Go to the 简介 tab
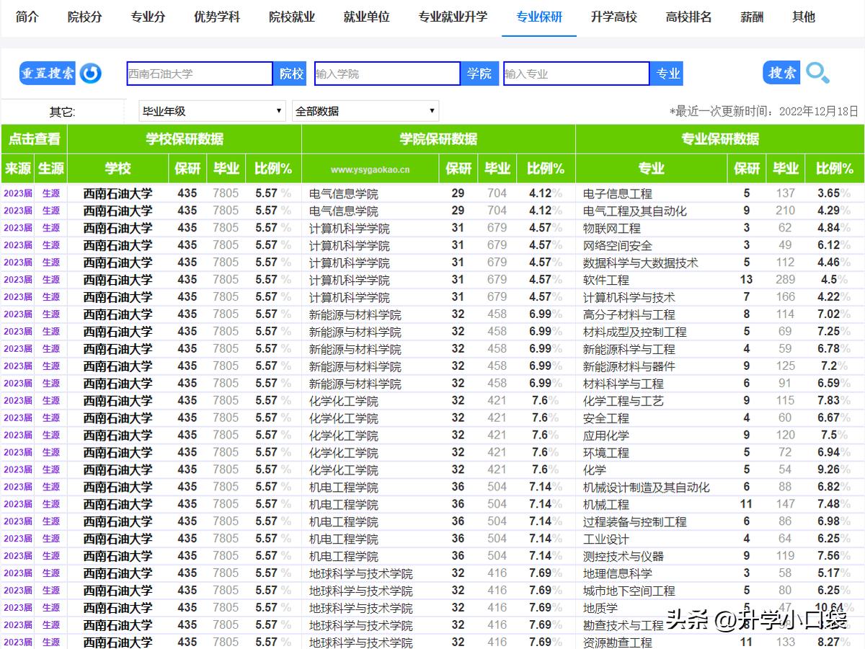The width and height of the screenshot is (865, 649). [x=27, y=17]
